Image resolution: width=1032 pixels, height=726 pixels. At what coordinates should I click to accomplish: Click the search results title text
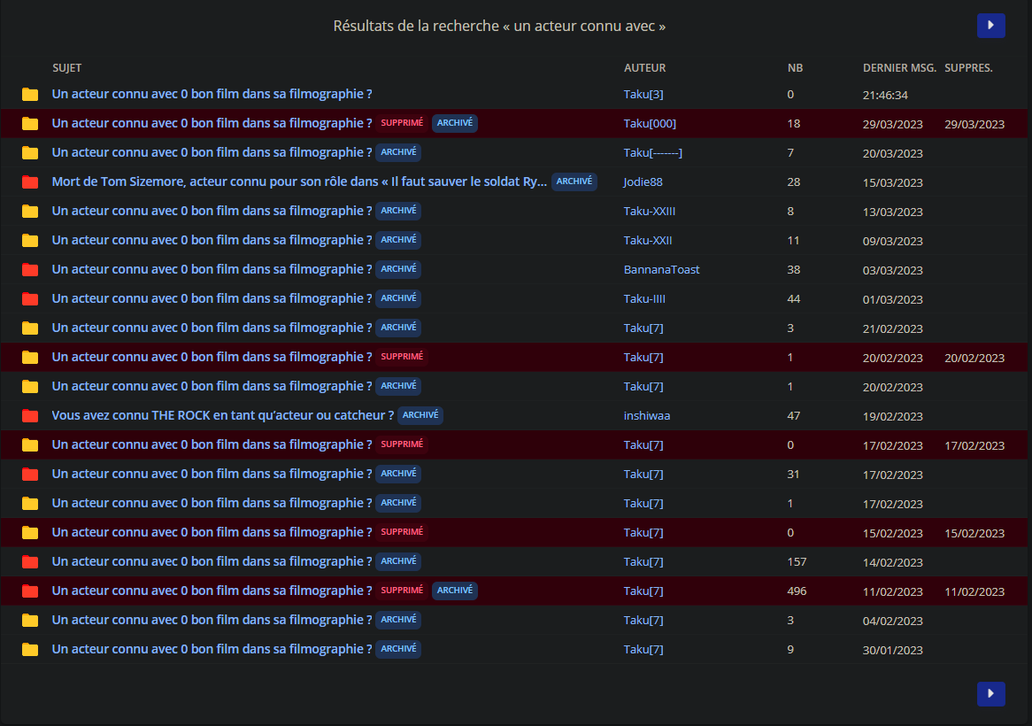click(499, 26)
